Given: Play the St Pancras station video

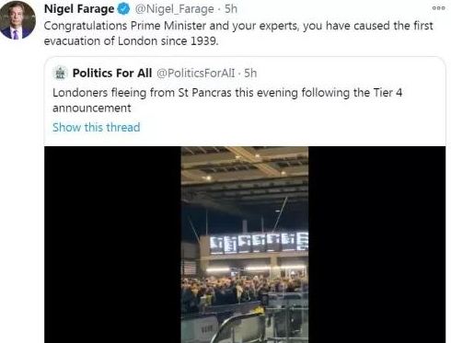Looking at the screenshot, I should [x=245, y=245].
